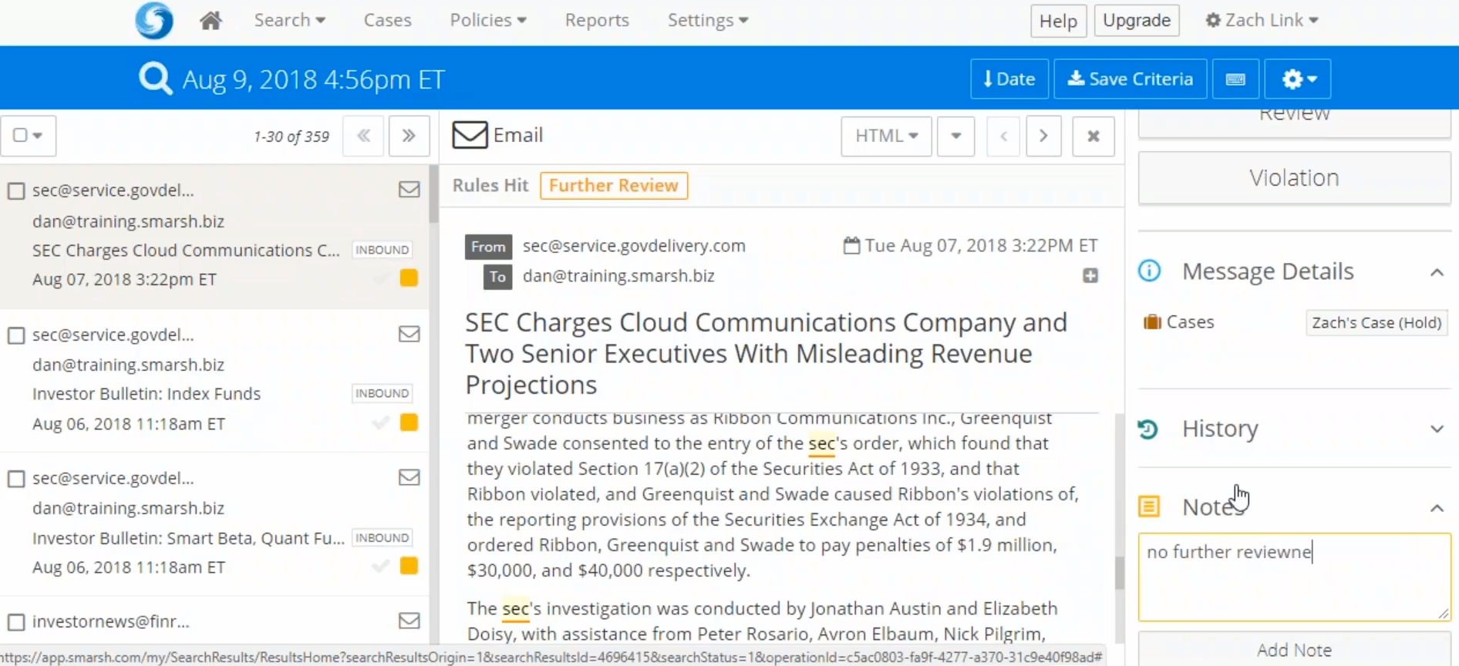This screenshot has height=666, width=1459.
Task: Open the HTML view format dropdown
Action: tap(886, 136)
